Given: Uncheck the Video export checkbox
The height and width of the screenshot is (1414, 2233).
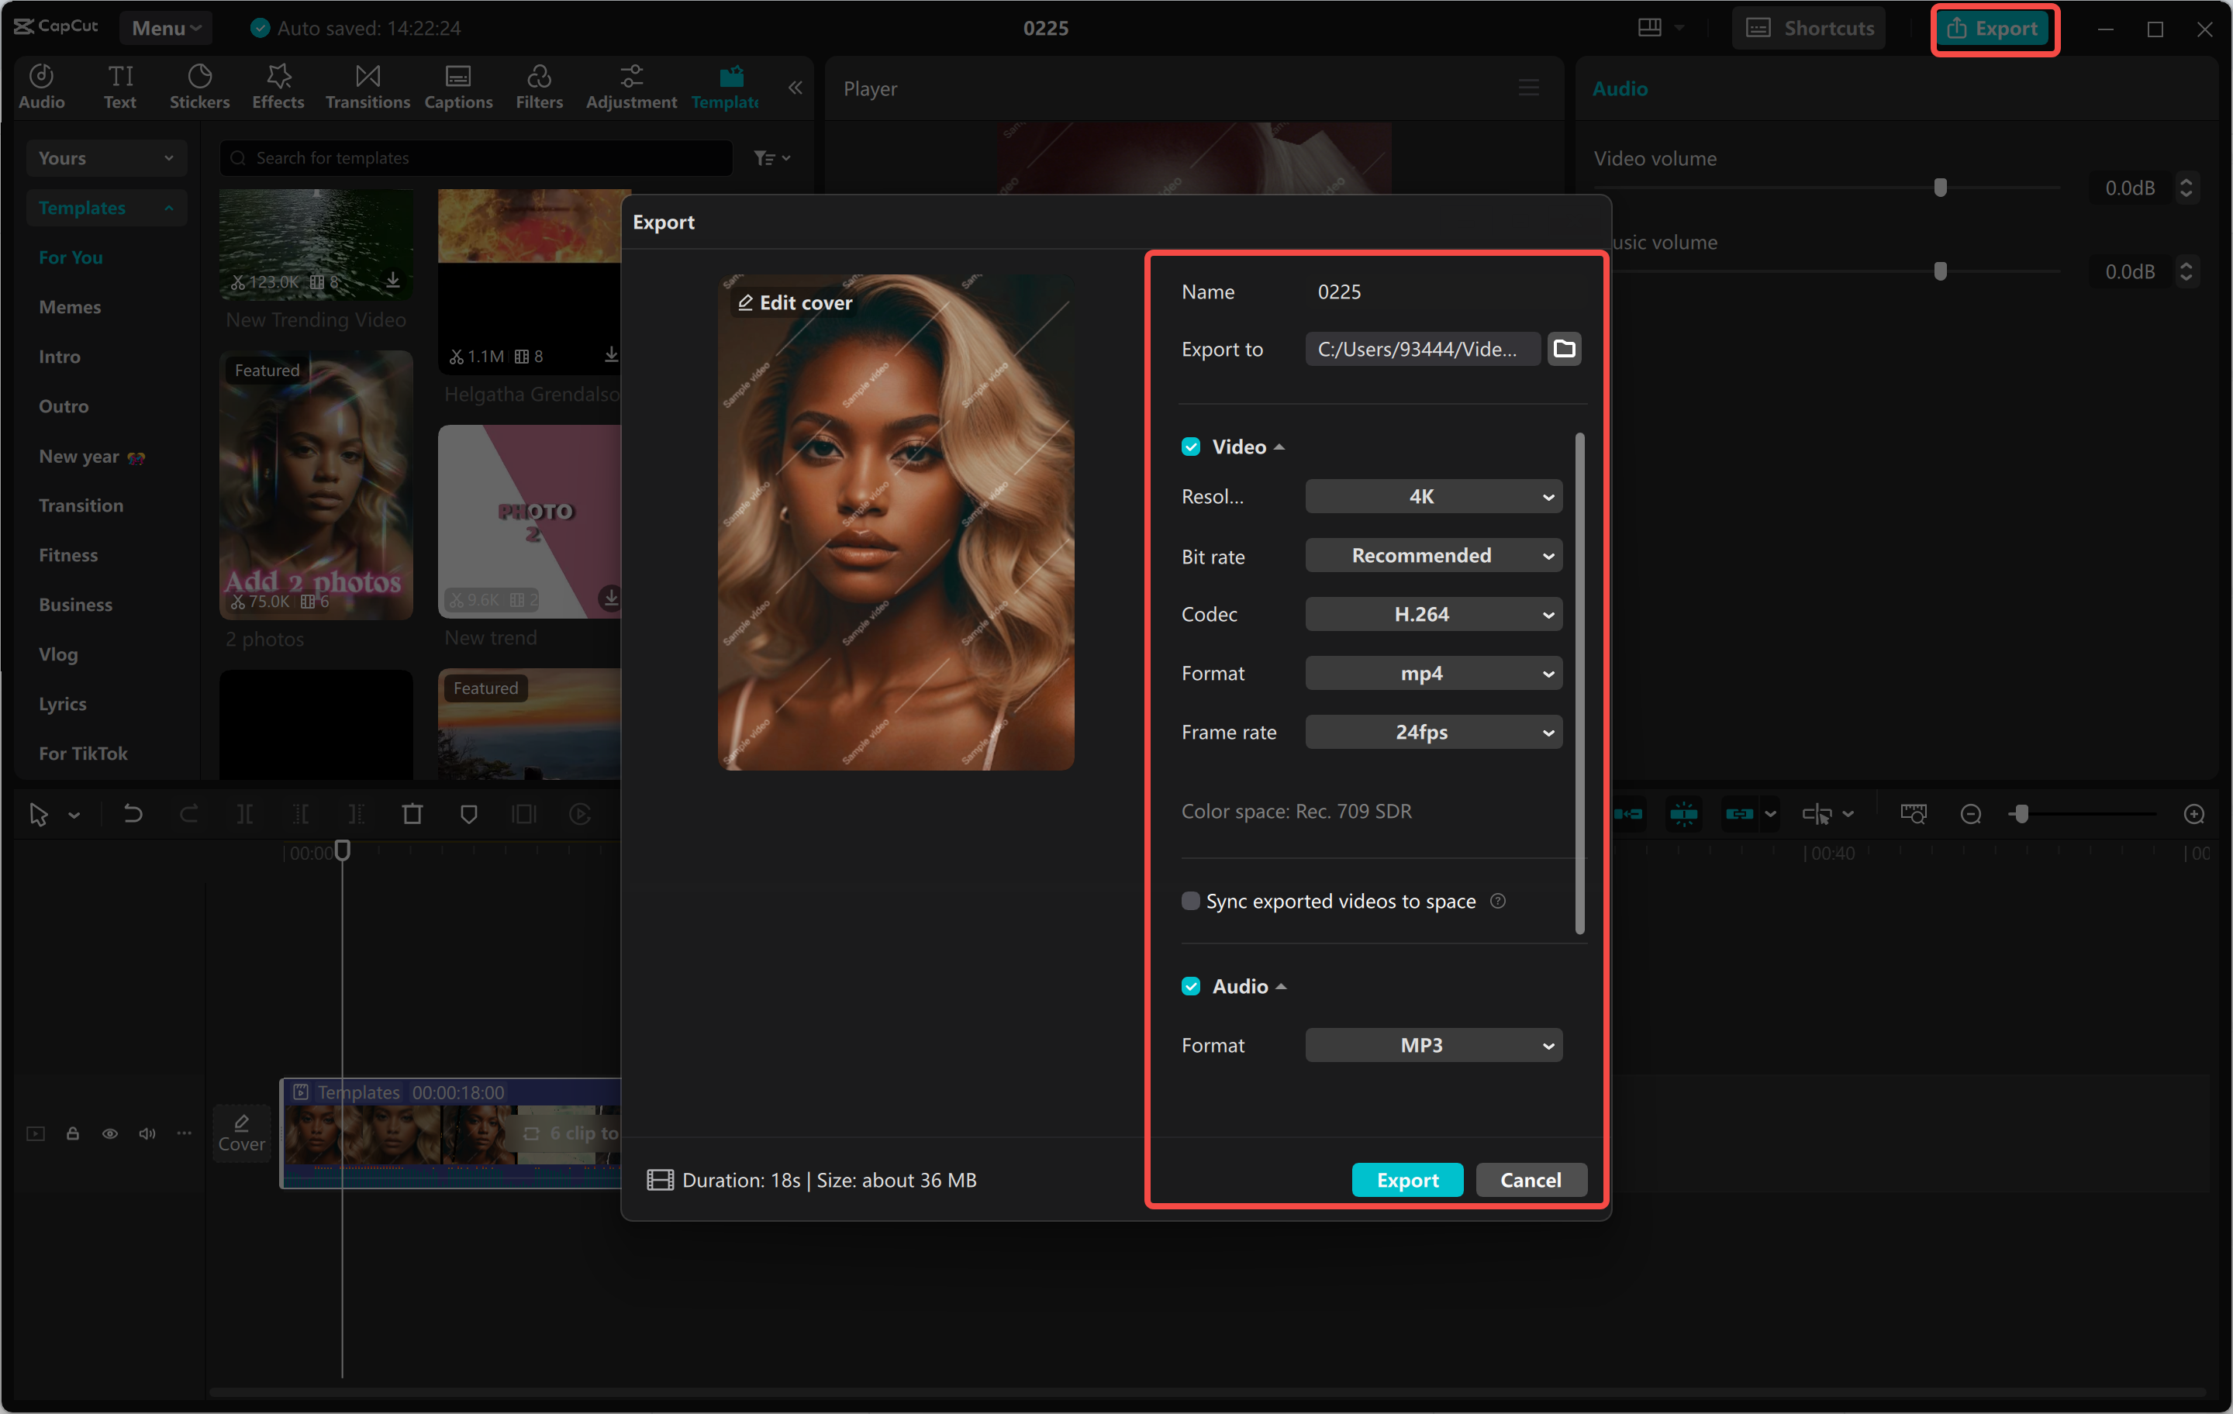Looking at the screenshot, I should [x=1191, y=446].
